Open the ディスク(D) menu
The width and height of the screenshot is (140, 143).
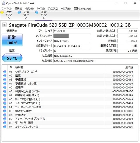tap(53, 8)
